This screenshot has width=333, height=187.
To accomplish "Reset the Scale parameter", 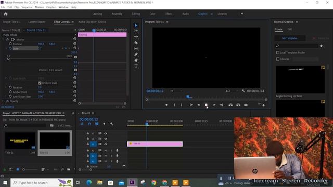I will (74, 48).
